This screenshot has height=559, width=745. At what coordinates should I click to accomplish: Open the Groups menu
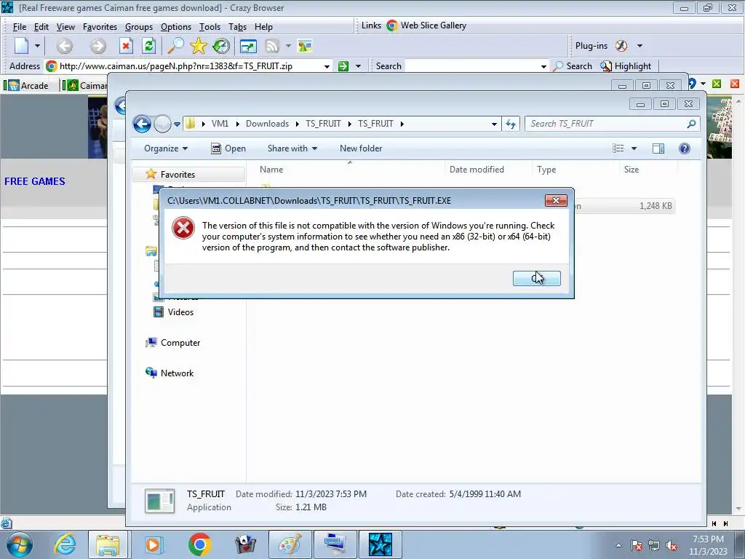tap(139, 27)
